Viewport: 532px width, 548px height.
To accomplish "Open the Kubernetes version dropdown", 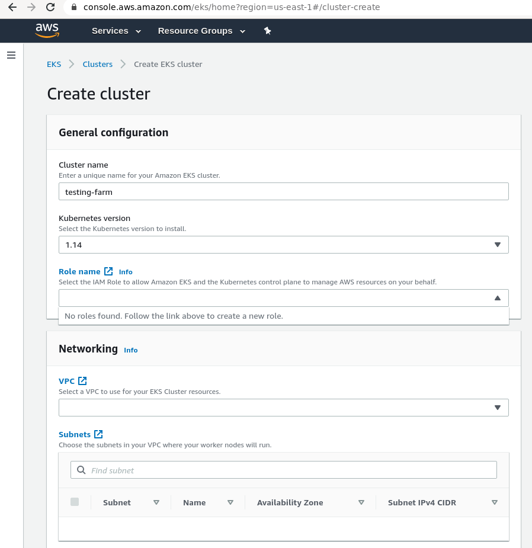I will 284,245.
